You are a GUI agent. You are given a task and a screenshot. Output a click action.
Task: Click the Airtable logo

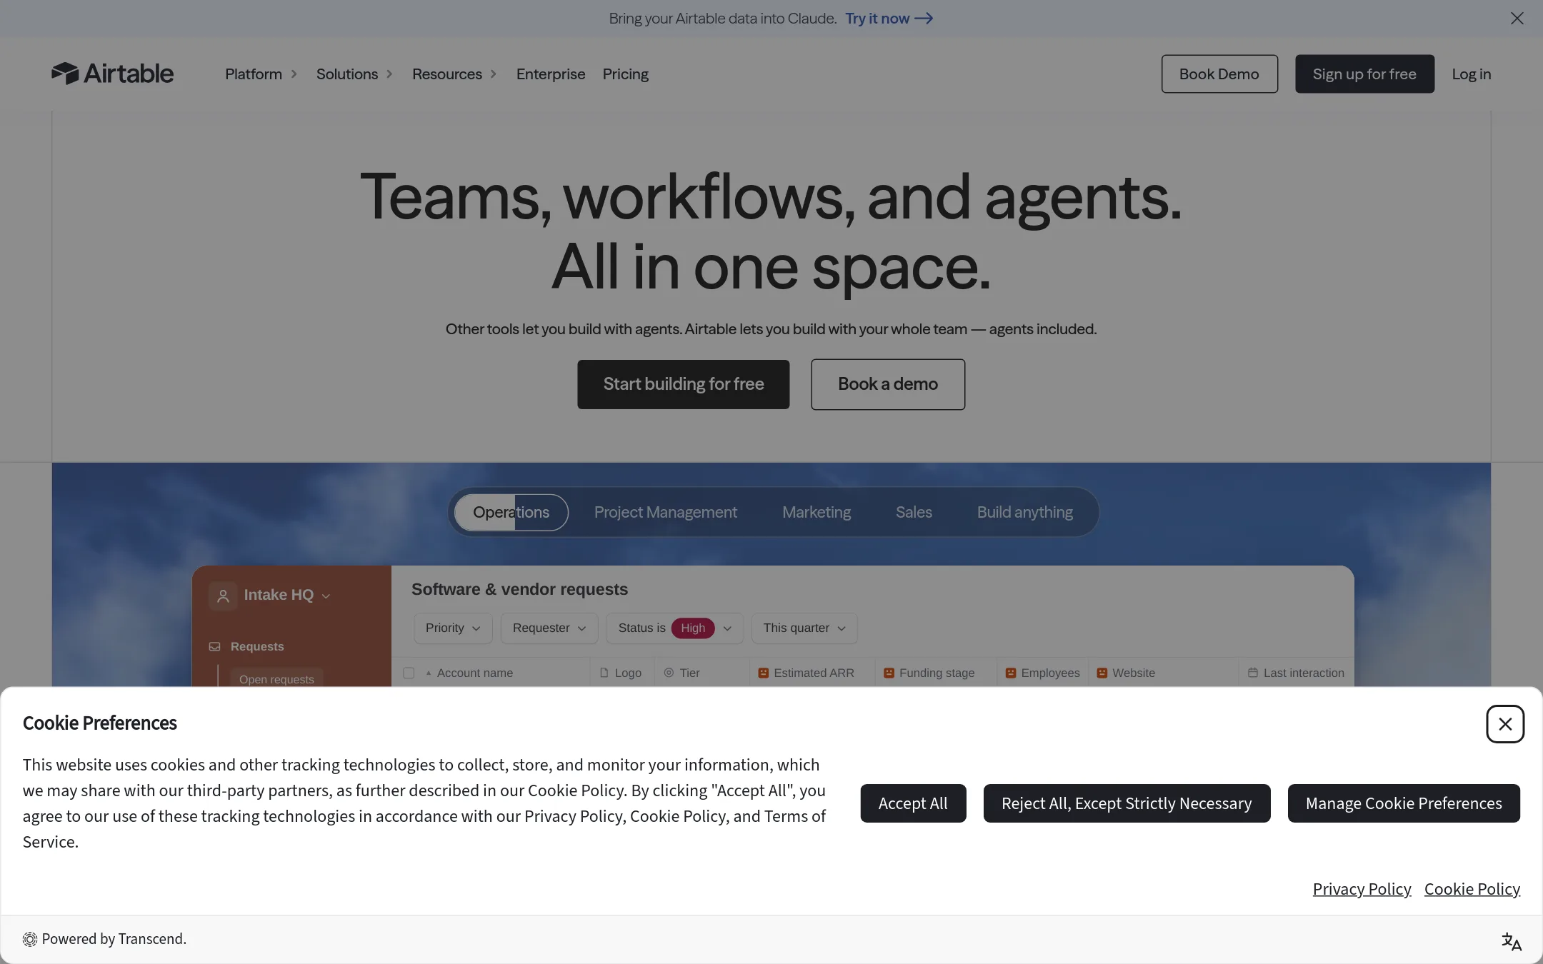point(112,74)
